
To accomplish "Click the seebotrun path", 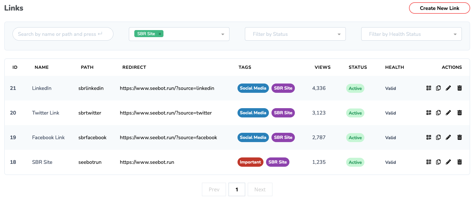I will [x=90, y=162].
